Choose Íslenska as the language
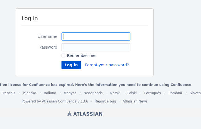 (x=30, y=93)
